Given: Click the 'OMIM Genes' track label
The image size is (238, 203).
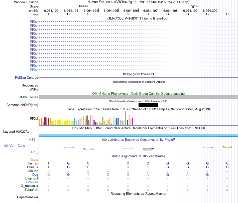Looking at the screenshot, I should click(28, 97).
